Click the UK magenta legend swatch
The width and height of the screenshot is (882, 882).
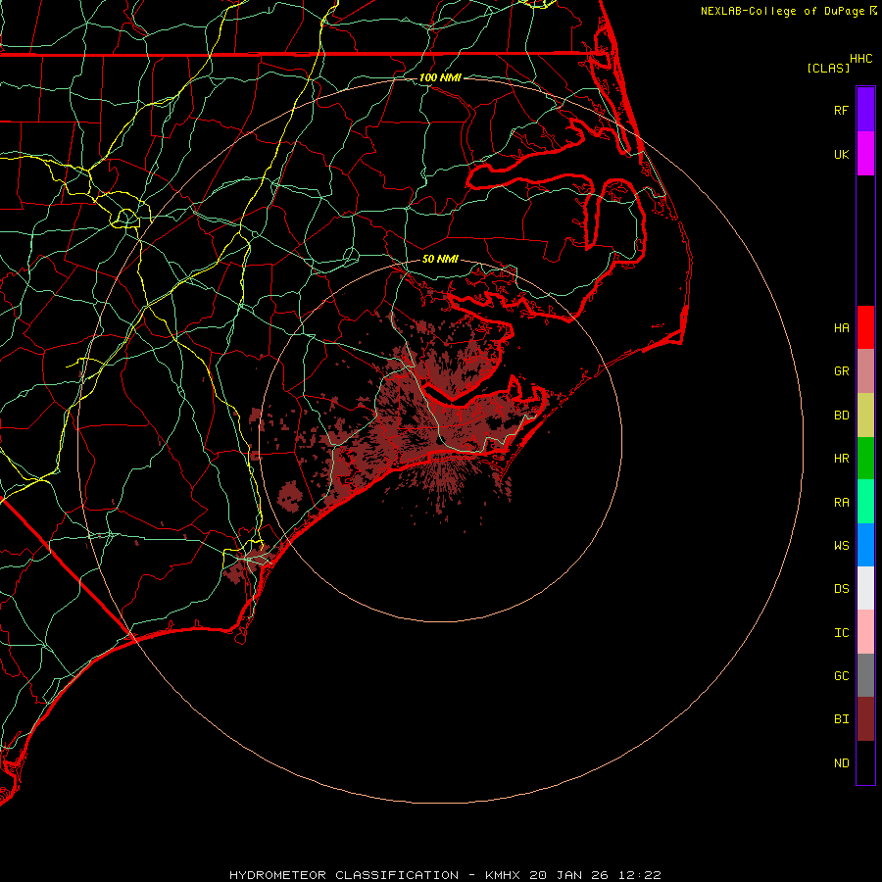tap(865, 154)
